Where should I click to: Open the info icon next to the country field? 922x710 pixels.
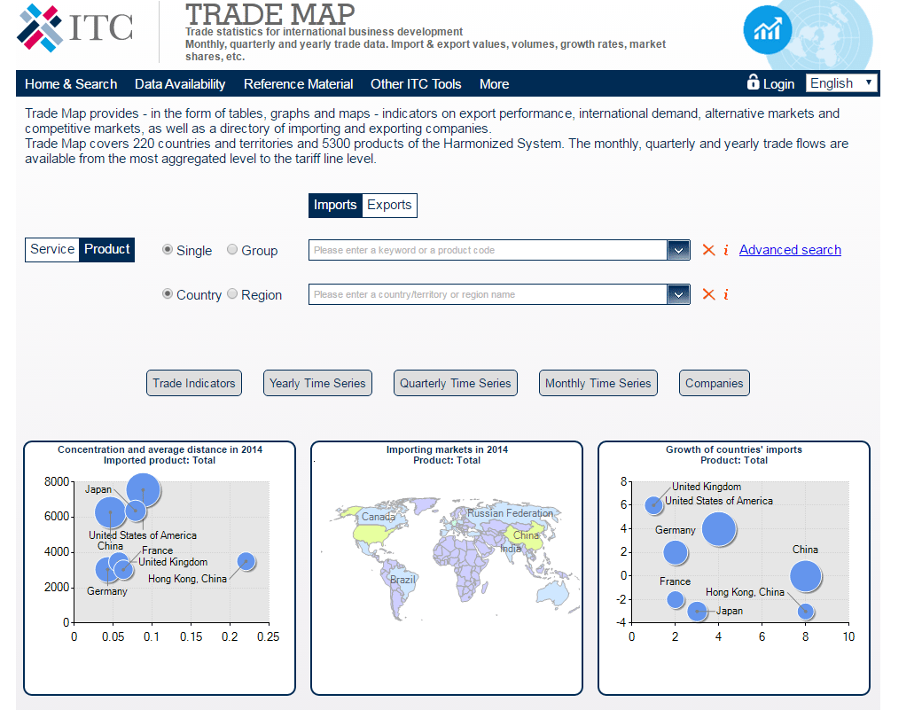726,294
